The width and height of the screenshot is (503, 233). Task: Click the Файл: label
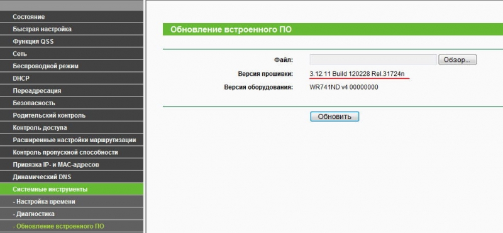point(284,60)
